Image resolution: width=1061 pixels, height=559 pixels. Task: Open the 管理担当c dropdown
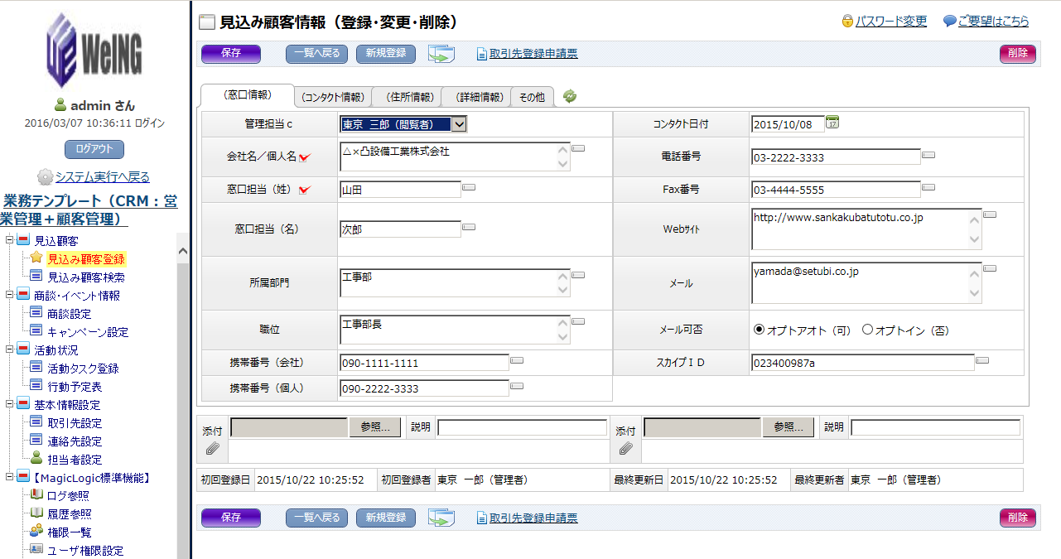(459, 124)
